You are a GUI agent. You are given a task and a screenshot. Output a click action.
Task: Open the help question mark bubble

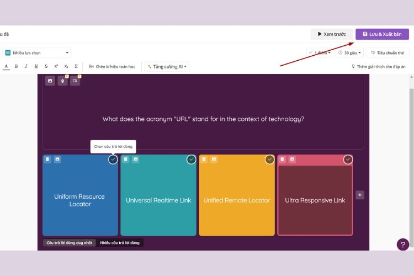pos(402,245)
